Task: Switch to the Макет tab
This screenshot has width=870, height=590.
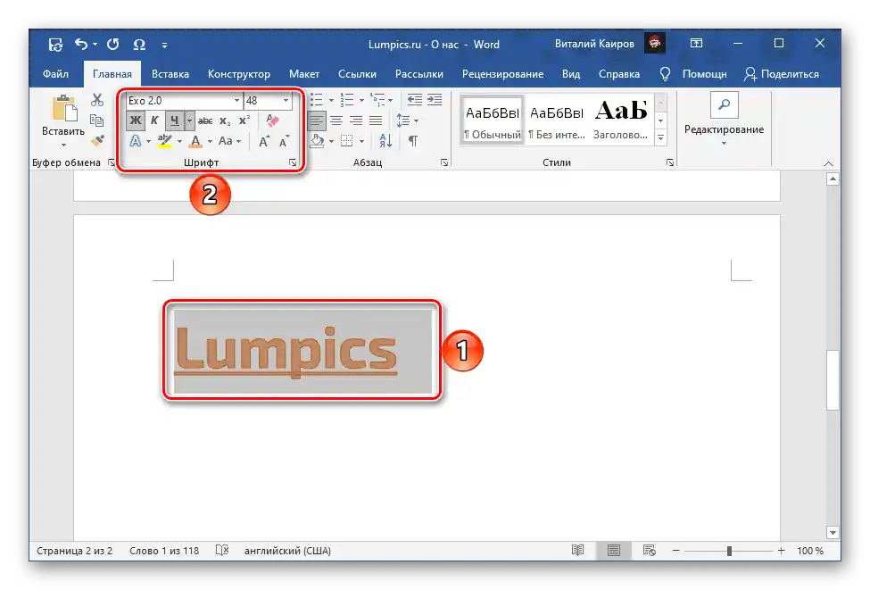Action: click(304, 74)
